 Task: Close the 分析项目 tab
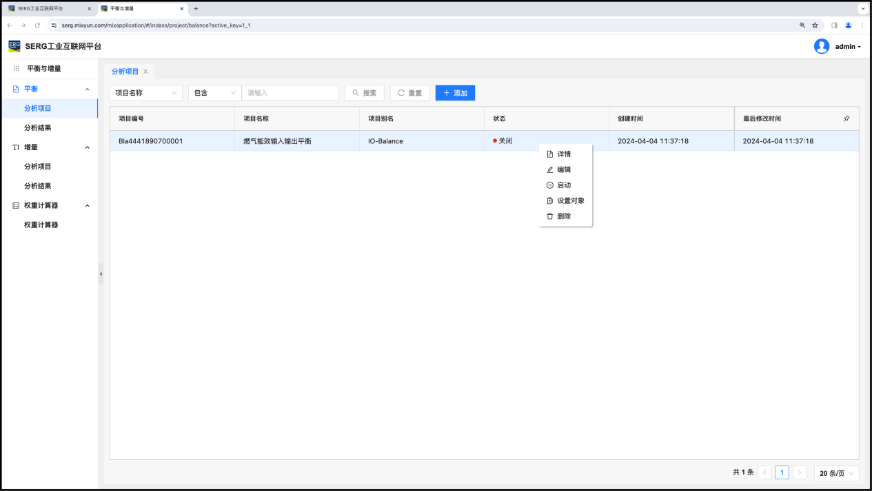(145, 72)
